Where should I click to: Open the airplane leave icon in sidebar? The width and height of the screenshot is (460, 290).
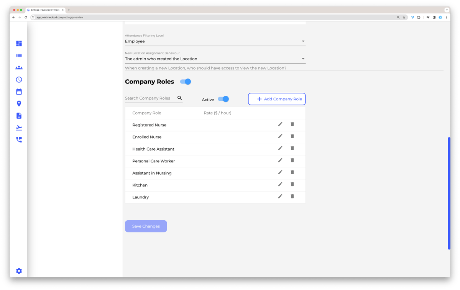[x=19, y=128]
